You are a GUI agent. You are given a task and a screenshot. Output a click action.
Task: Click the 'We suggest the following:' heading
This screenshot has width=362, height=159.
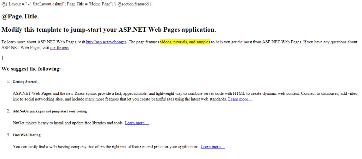[x=31, y=69]
